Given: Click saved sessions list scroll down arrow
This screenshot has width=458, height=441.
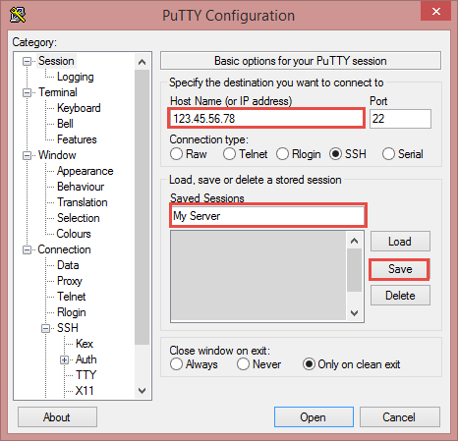Looking at the screenshot, I should click(354, 313).
